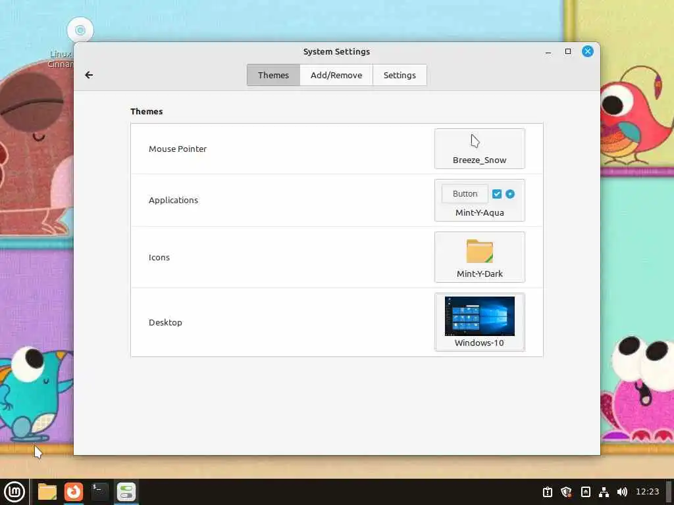Viewport: 674px width, 505px height.
Task: Open the Add/Remove tab
Action: (336, 75)
